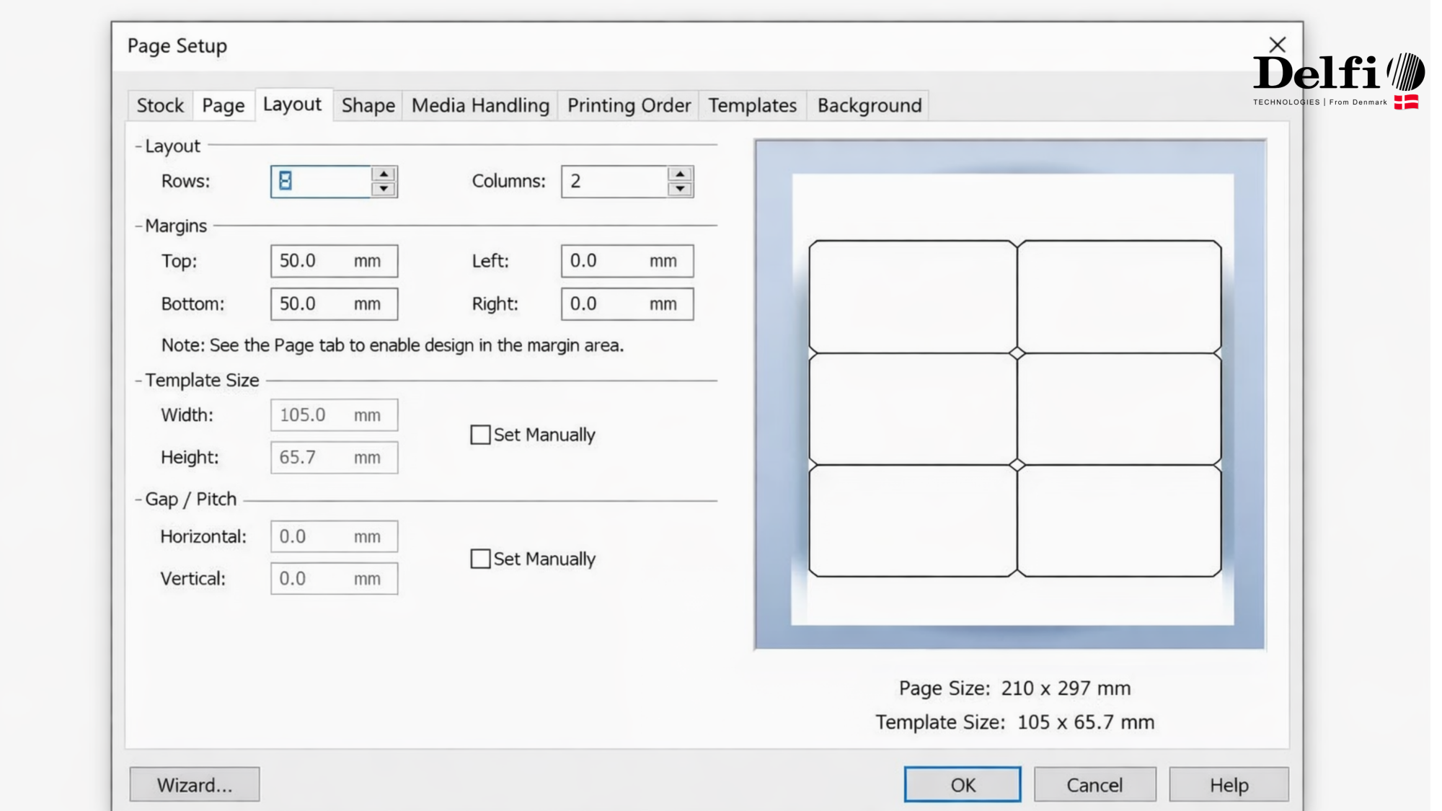Open the Media Handling tab
1442x811 pixels.
(x=480, y=105)
